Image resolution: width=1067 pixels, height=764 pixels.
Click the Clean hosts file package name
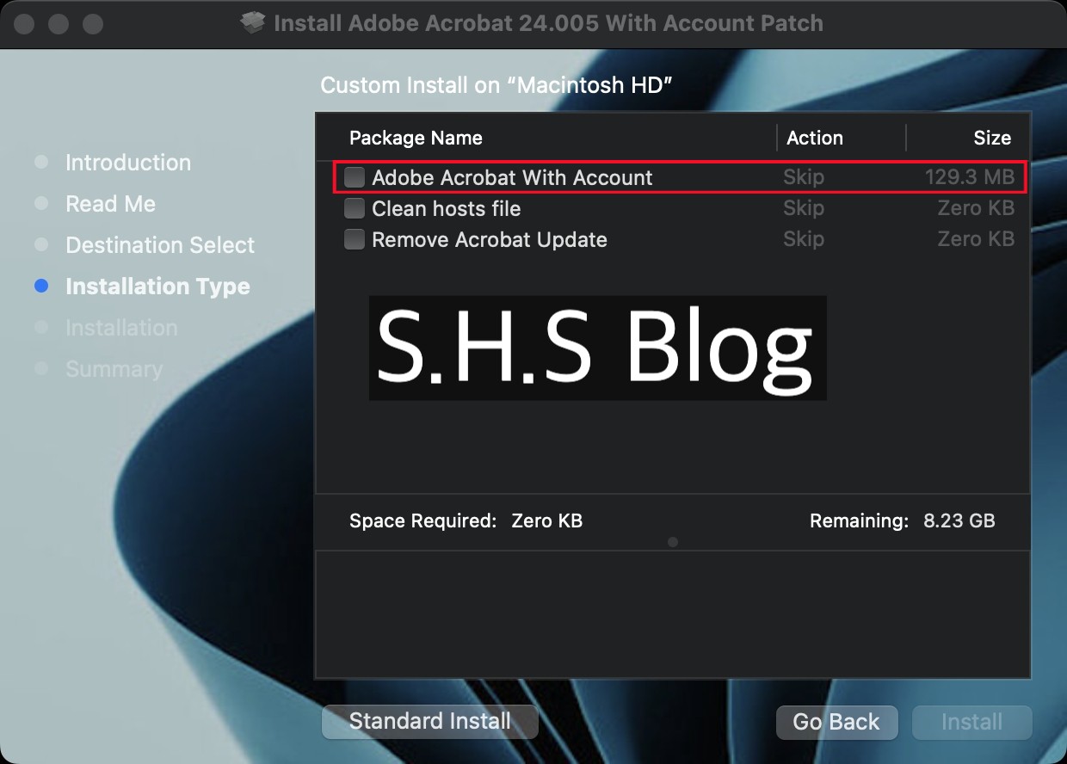click(446, 208)
